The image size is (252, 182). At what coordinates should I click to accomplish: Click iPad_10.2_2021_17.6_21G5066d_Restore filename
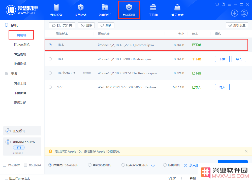click(127, 87)
